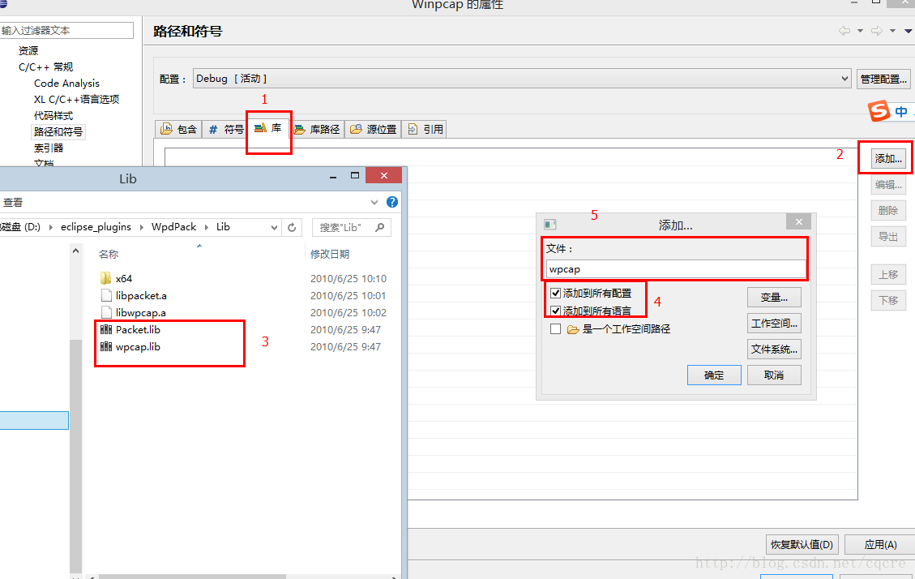This screenshot has width=915, height=579.
Task: Expand the arrow after eclipse_plugins breadcrumb
Action: [141, 227]
